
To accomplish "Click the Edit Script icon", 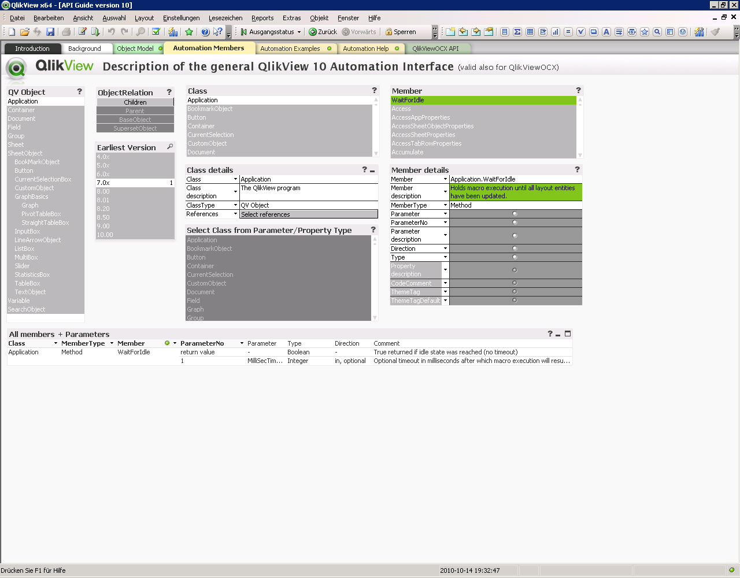I will (x=83, y=32).
